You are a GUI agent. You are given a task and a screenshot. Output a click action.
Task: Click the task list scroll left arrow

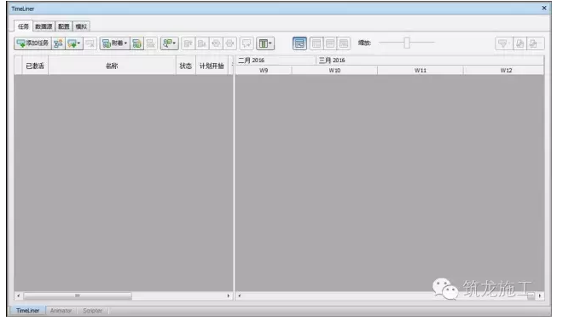[x=18, y=295]
